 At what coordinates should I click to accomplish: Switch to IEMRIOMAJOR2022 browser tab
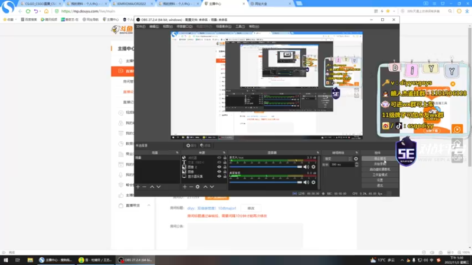(132, 4)
